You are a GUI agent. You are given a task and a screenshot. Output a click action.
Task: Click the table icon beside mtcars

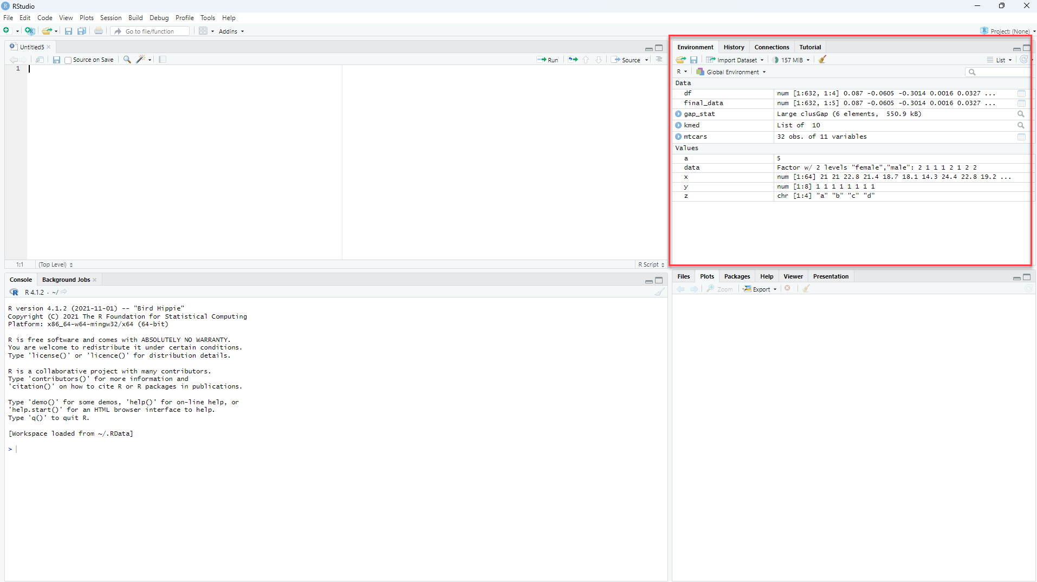(x=1021, y=137)
